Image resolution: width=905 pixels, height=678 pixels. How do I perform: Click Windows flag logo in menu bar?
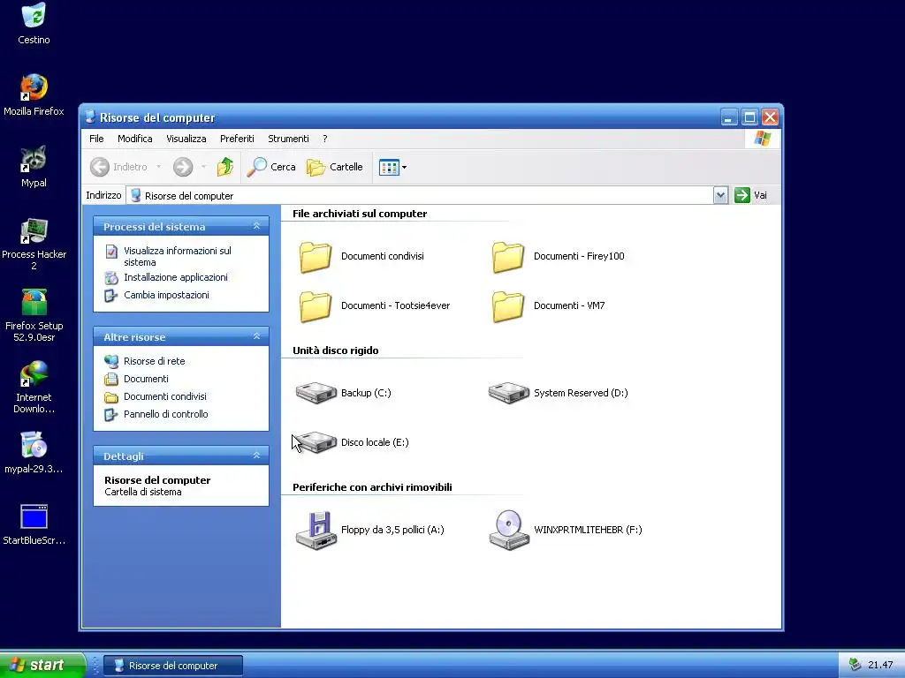[x=762, y=139]
